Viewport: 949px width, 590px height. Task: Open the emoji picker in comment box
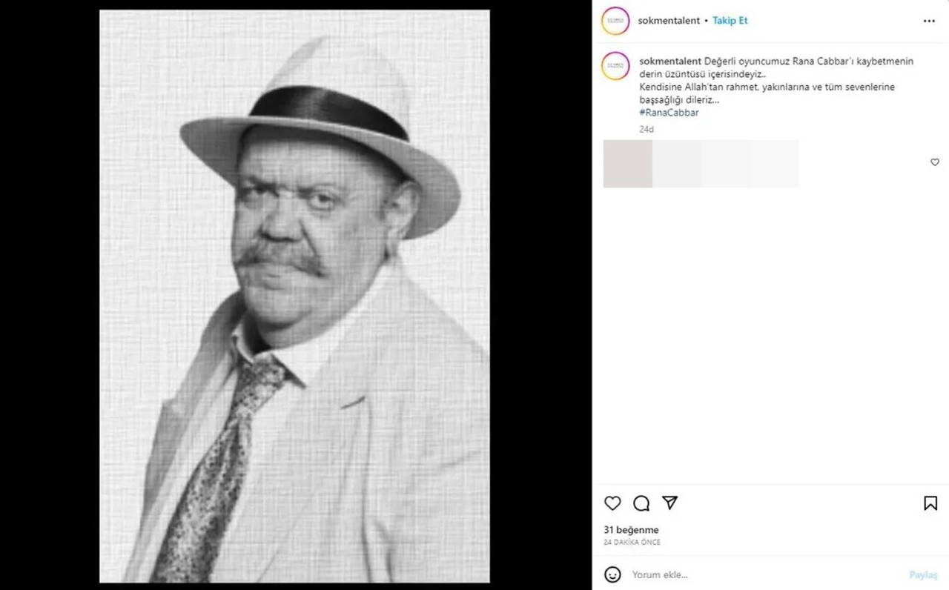click(x=612, y=574)
